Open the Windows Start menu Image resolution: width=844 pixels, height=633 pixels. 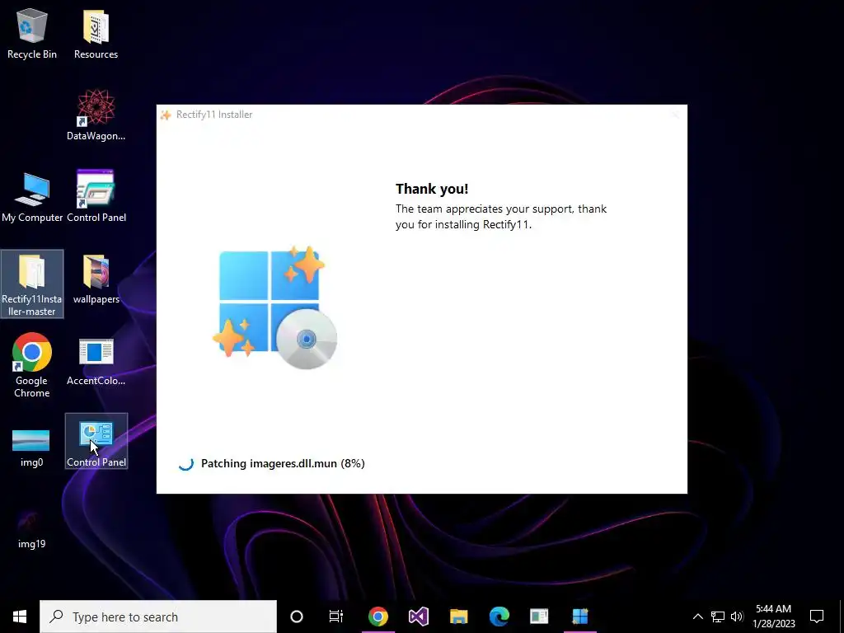coord(20,617)
